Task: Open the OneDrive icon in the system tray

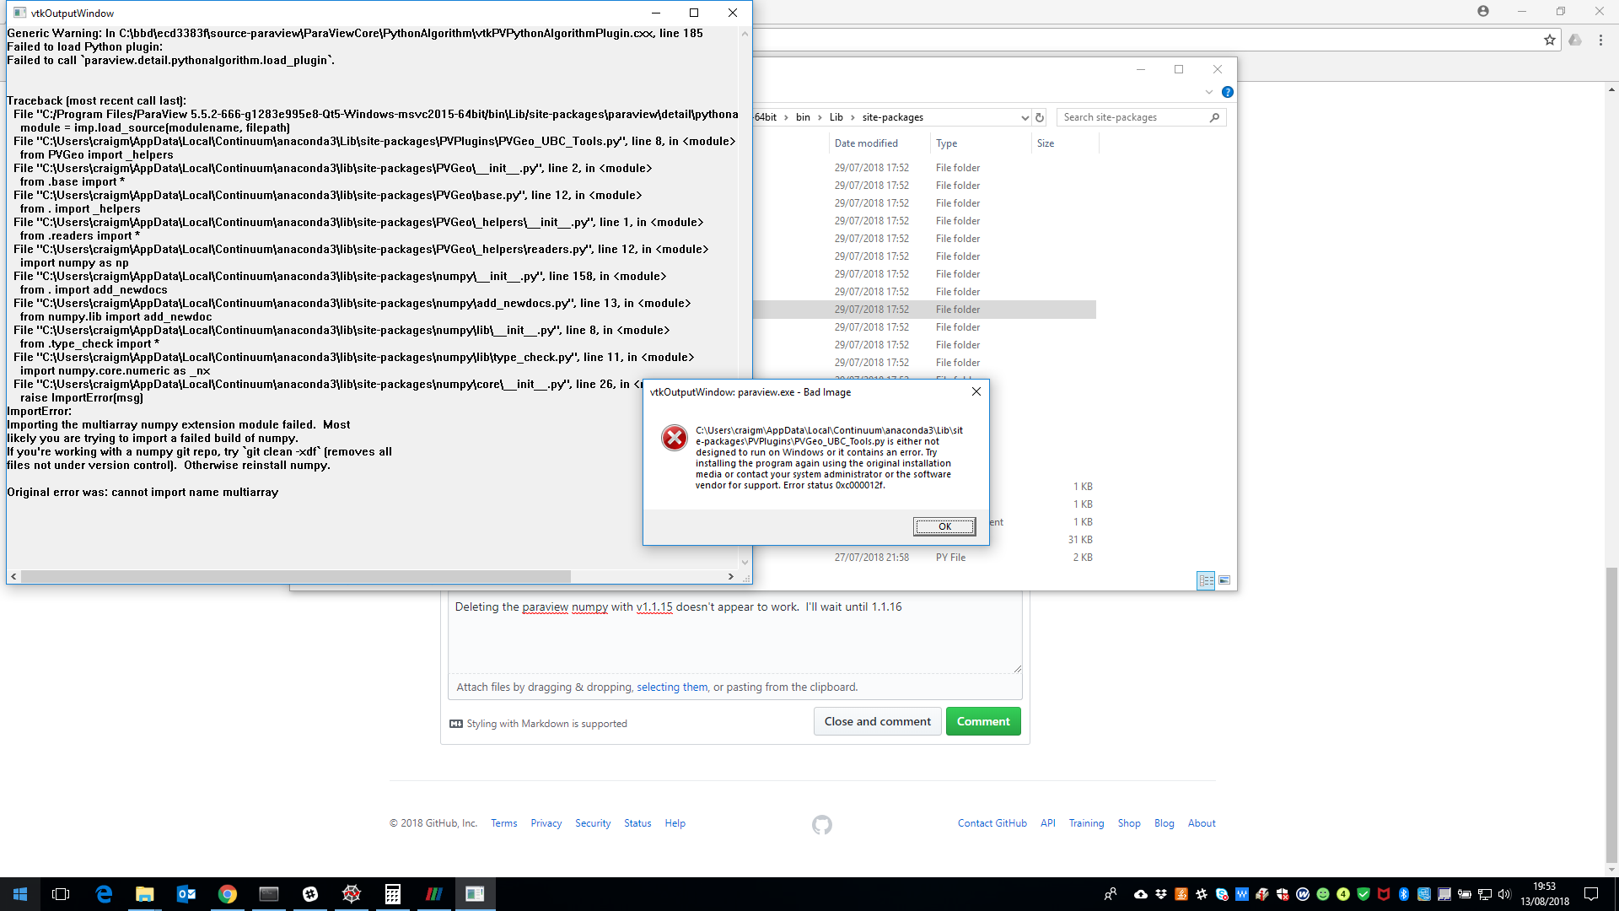Action: (x=1140, y=895)
